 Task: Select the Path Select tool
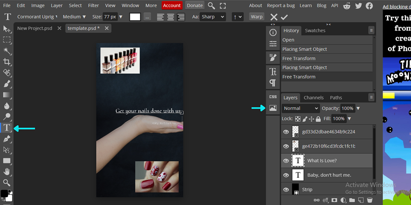7,150
